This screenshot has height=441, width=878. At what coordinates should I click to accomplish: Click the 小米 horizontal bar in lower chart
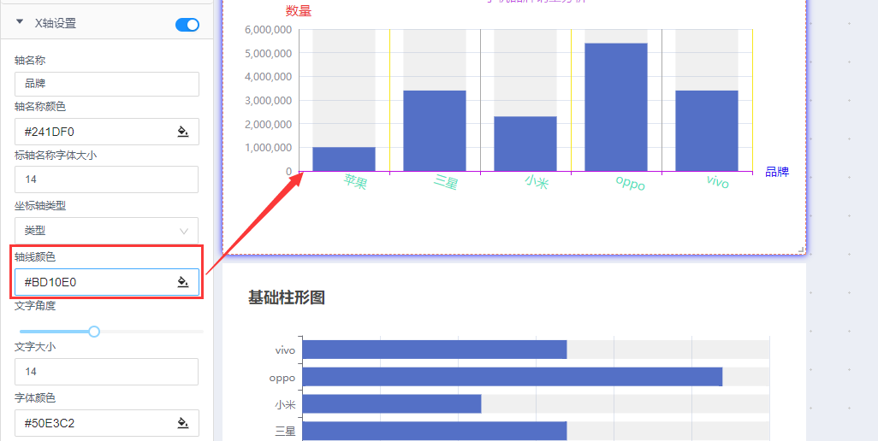(x=392, y=403)
